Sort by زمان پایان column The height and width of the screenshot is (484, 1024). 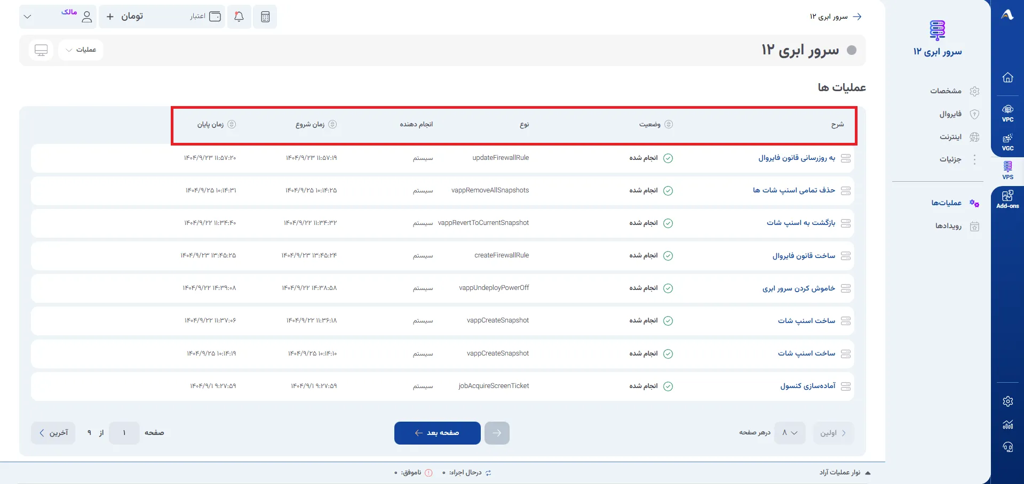(x=217, y=124)
